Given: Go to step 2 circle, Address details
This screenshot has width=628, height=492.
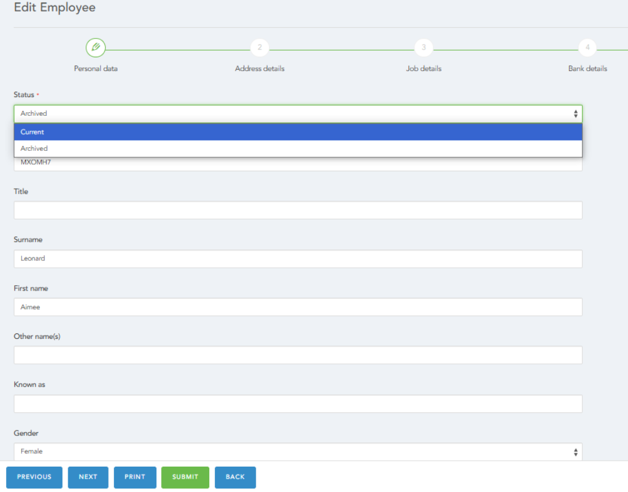Looking at the screenshot, I should (x=259, y=47).
